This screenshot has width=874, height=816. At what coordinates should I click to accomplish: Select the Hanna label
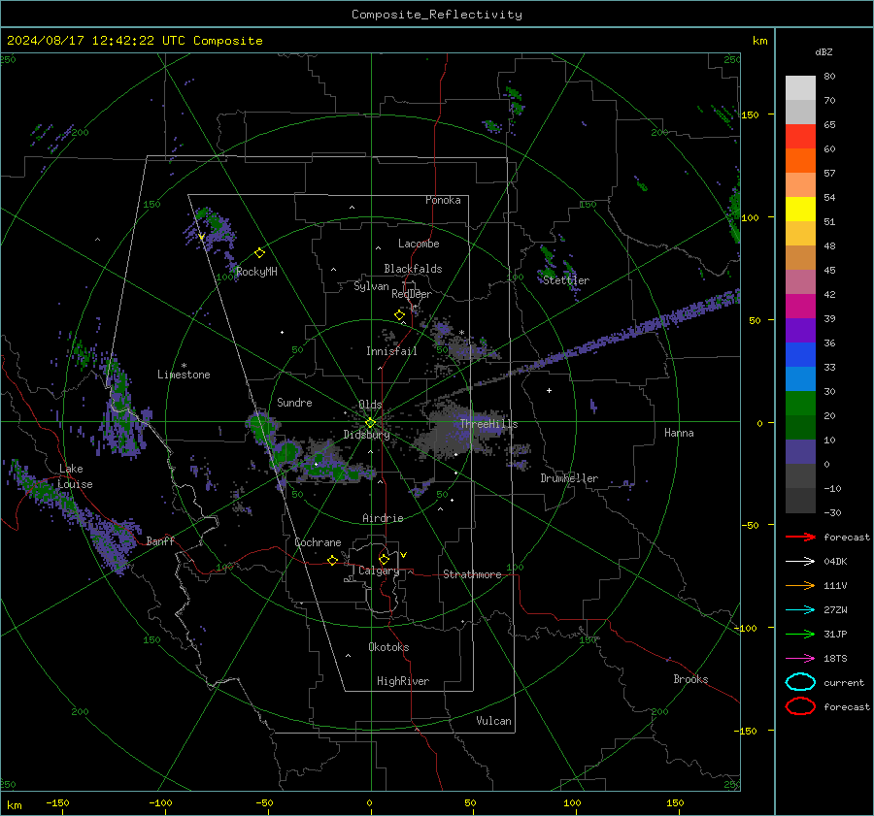(679, 433)
